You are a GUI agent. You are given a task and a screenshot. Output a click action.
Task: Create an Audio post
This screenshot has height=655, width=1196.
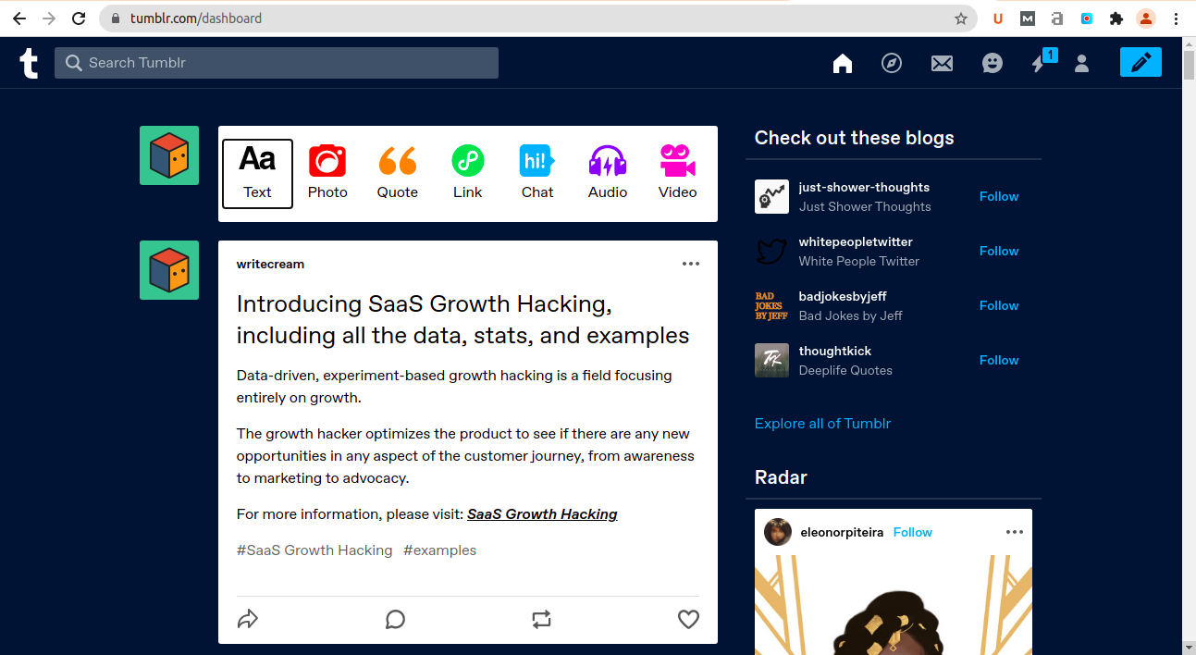[608, 172]
